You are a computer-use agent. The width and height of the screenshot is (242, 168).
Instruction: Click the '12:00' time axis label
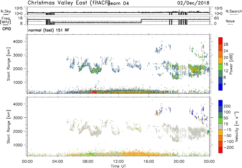(118, 162)
